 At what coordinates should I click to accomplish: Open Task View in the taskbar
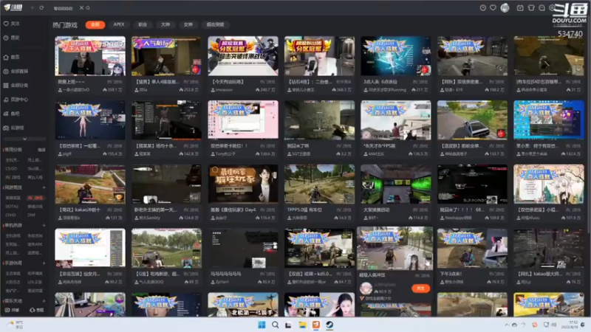click(x=288, y=325)
